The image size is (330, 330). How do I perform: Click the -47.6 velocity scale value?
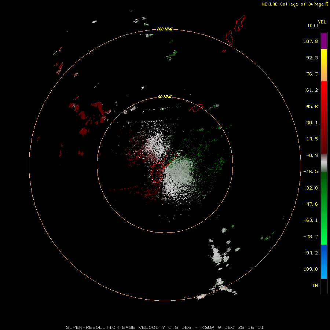pyautogui.click(x=311, y=204)
